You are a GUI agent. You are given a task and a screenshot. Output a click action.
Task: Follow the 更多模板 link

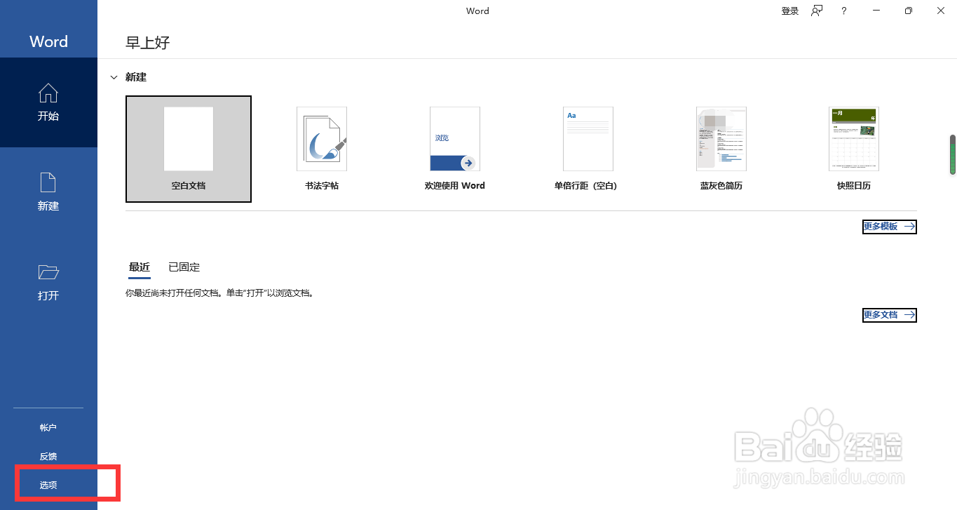point(889,227)
